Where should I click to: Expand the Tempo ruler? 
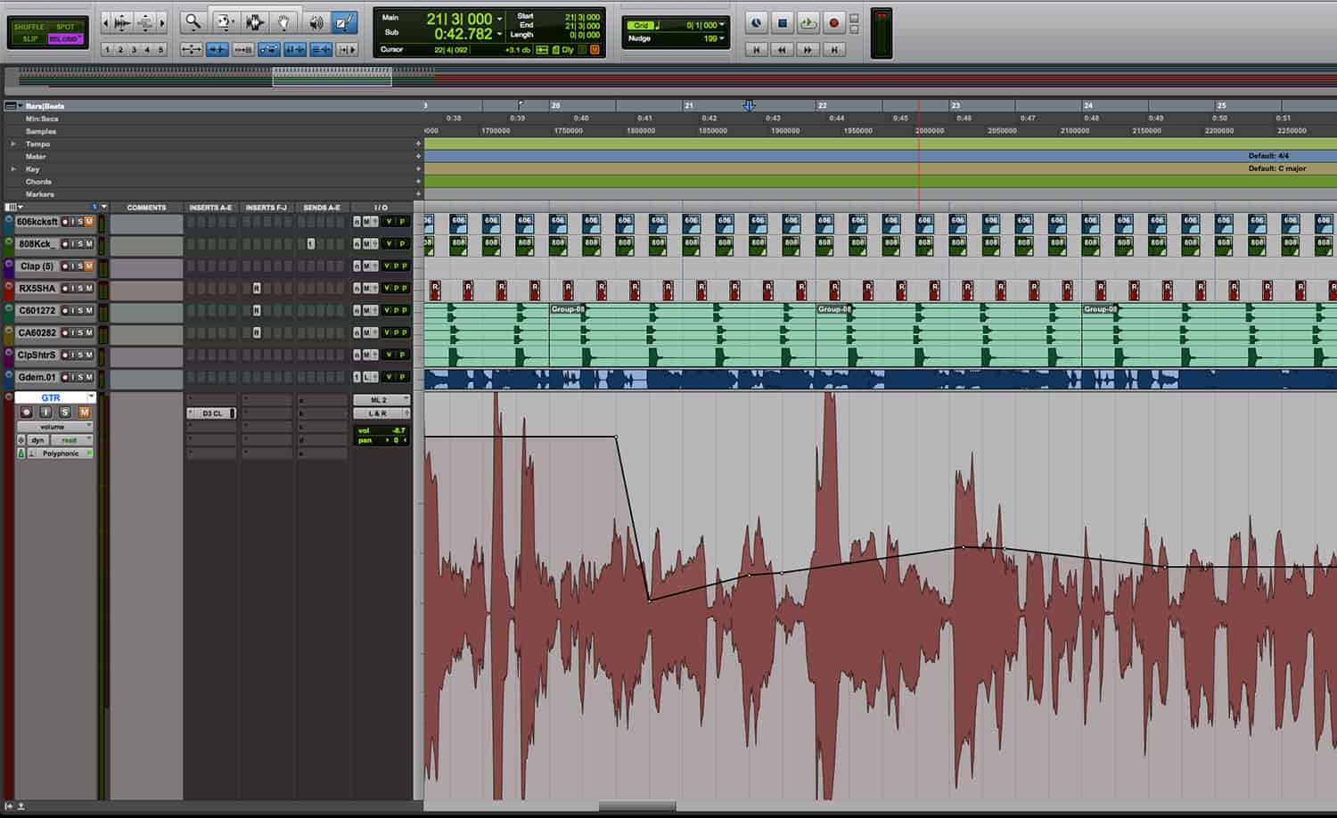[12, 143]
